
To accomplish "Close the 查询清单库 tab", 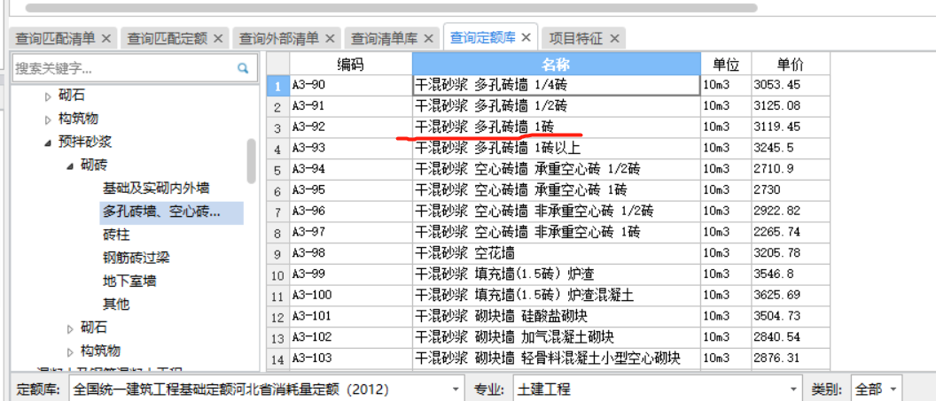I will tap(429, 38).
